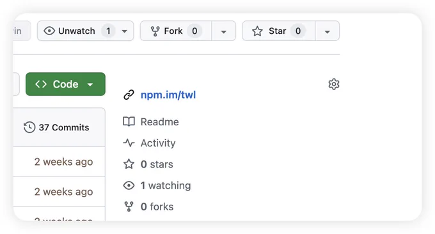Screen dimensions: 435x234
Task: Click the second '2 weeks ago' timestamp
Action: click(x=63, y=192)
